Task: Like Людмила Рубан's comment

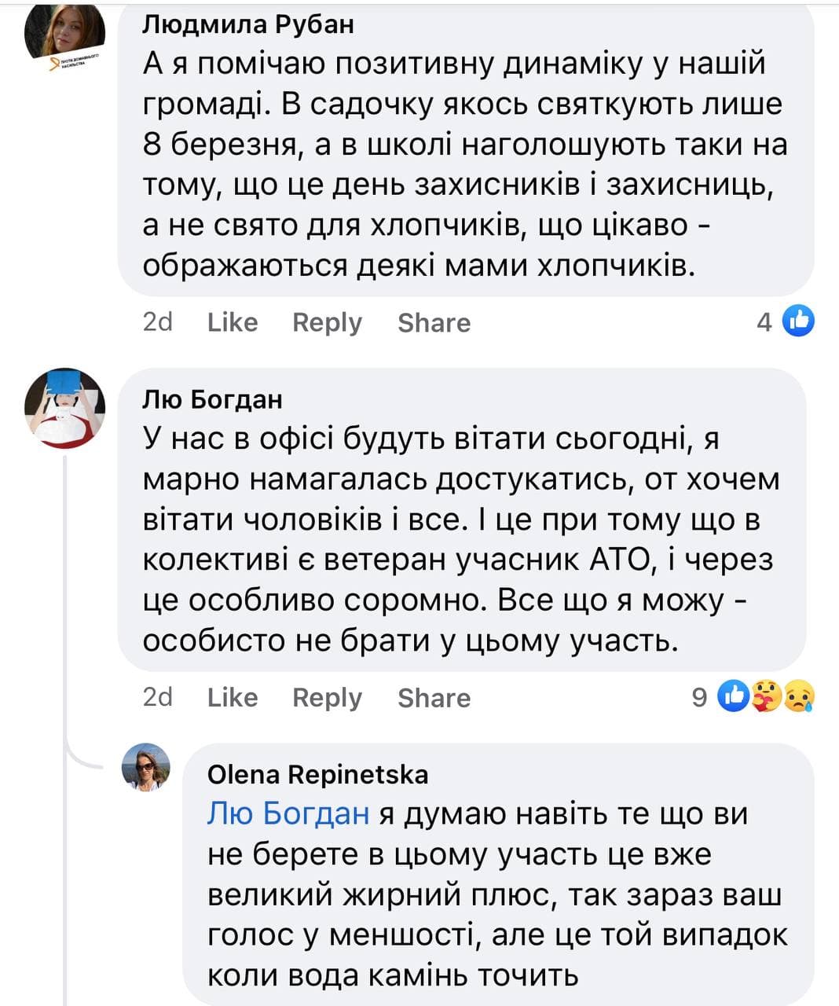Action: (233, 322)
